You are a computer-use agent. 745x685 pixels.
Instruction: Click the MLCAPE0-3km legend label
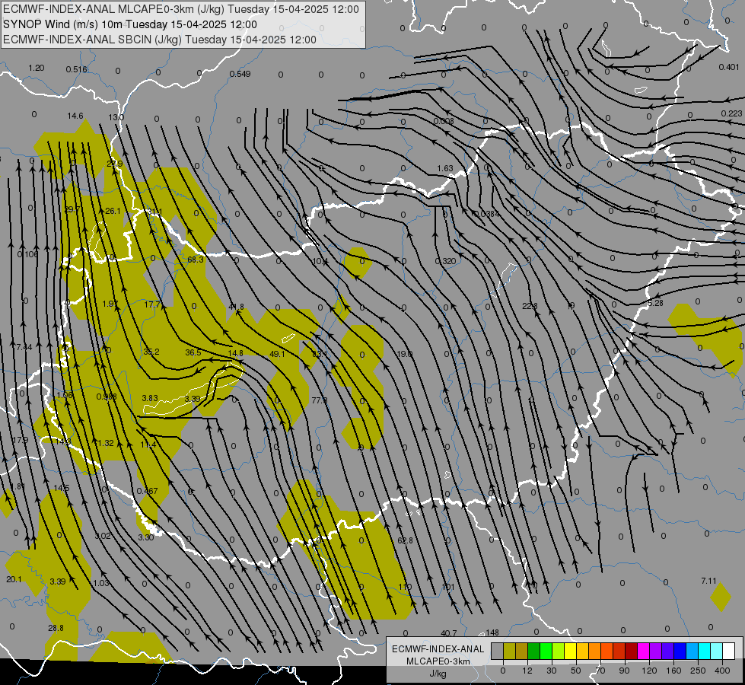tap(438, 661)
